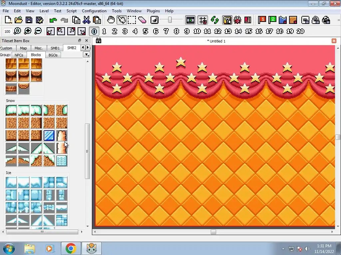Zoom in with magnifier plus

[x=28, y=31]
